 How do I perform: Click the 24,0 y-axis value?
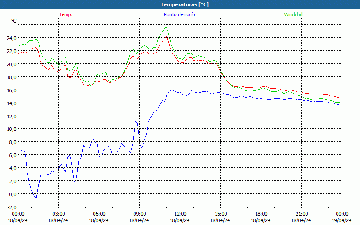click(12, 38)
